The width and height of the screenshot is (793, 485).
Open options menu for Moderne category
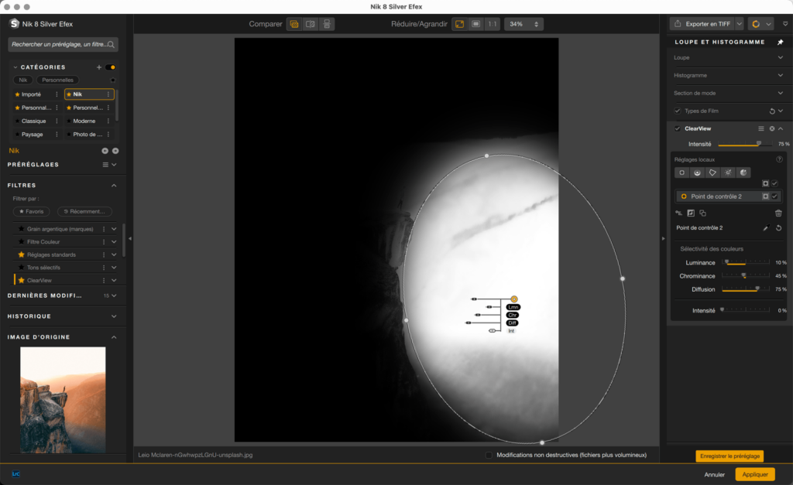[x=108, y=121]
